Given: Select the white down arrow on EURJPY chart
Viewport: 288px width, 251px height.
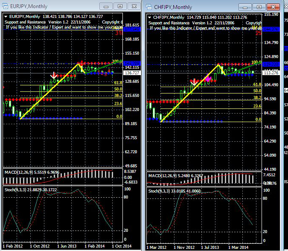Looking at the screenshot, I should coord(54,75).
